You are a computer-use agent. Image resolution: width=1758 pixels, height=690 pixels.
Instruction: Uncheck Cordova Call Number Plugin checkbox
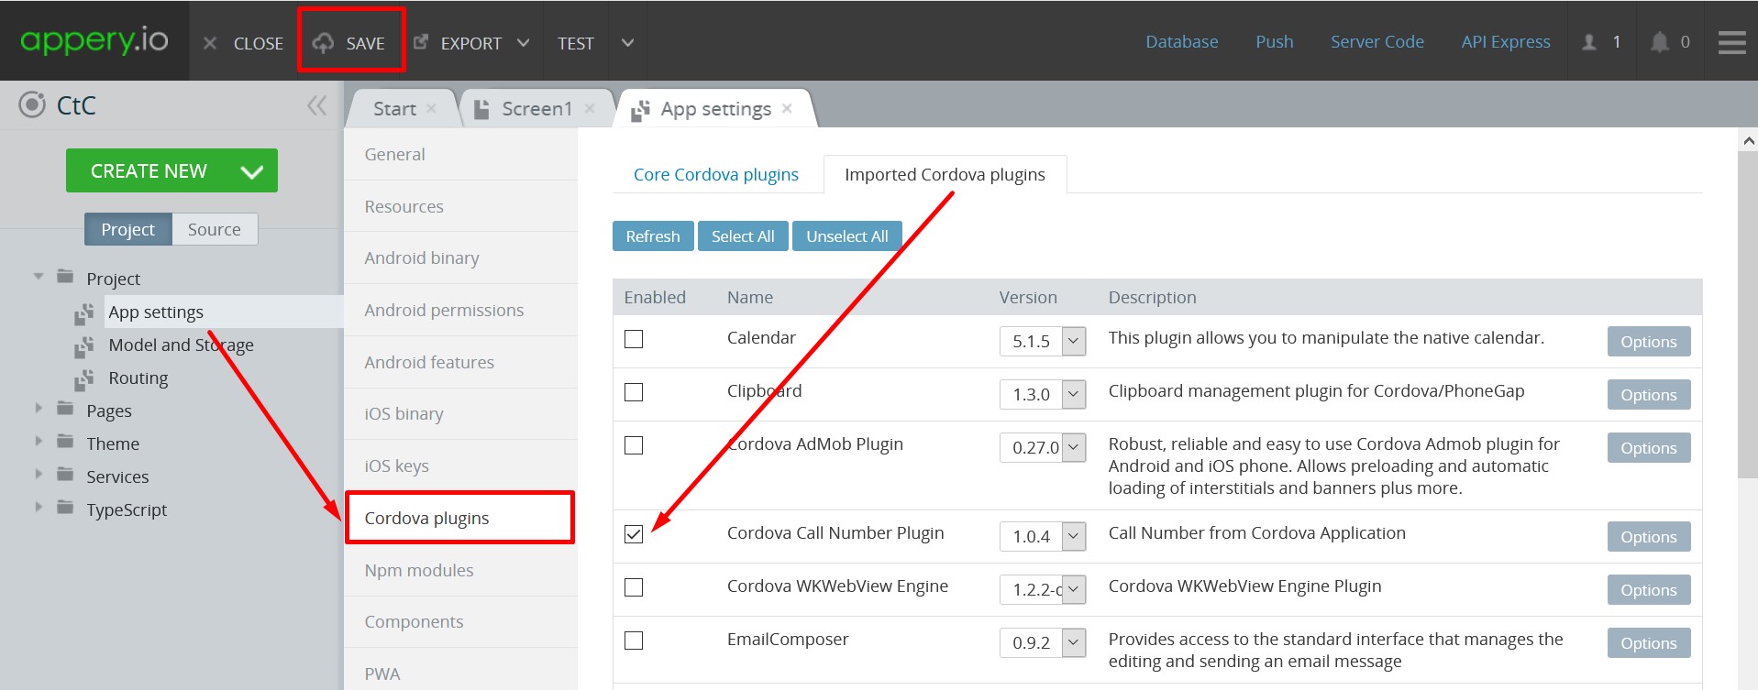coord(634,534)
